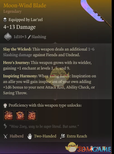The height and width of the screenshot is (154, 114).
Task: Click the Legendary rarity label
Action: [x=12, y=11]
